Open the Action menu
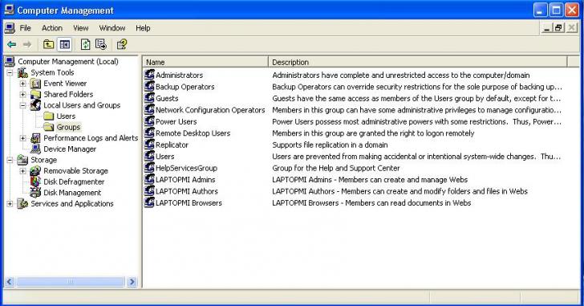 coord(52,28)
